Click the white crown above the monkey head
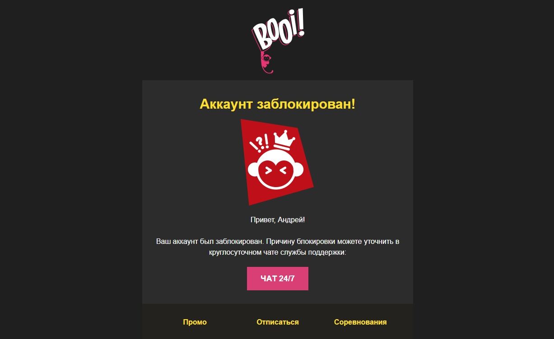 284,141
